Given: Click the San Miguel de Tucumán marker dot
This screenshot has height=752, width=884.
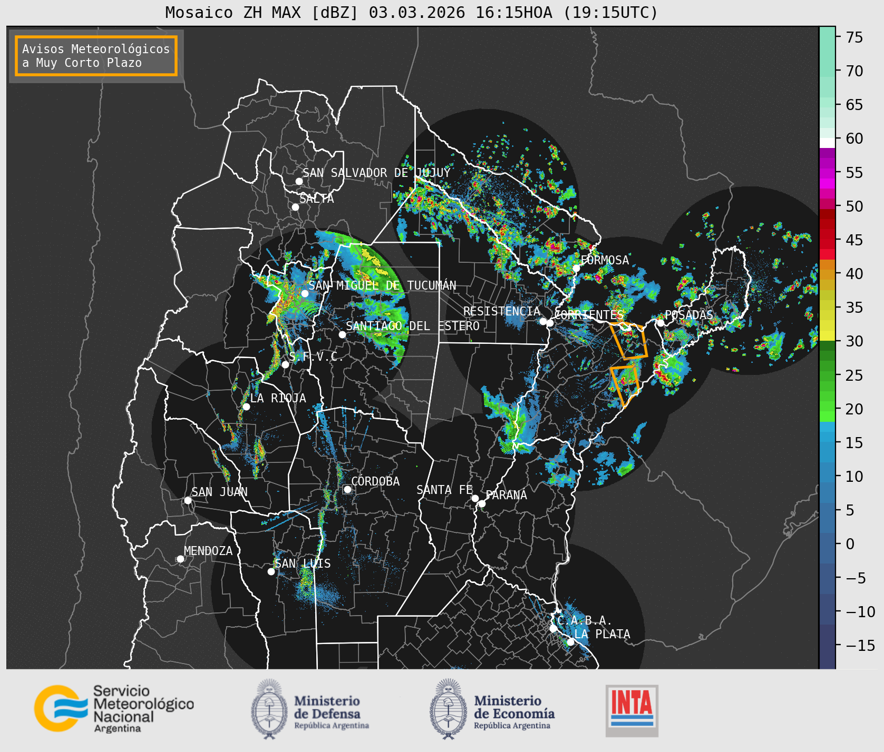Looking at the screenshot, I should [x=305, y=293].
